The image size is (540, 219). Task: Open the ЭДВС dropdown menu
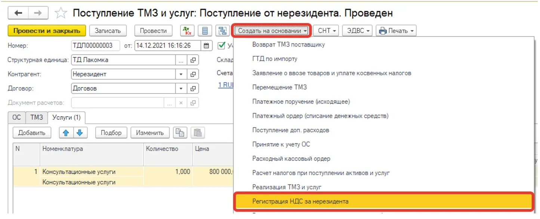[x=357, y=31]
